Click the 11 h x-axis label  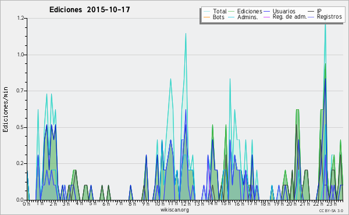pyautogui.click(x=173, y=203)
